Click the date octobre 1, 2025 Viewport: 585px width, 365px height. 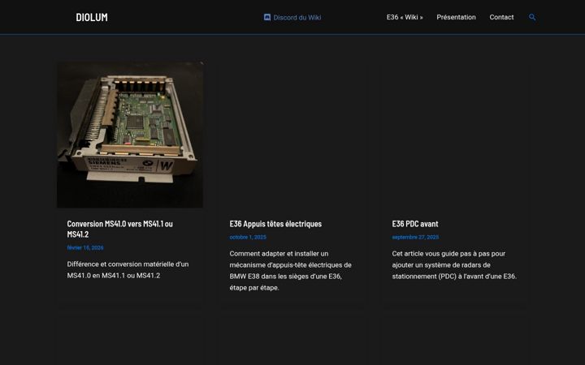pos(248,237)
